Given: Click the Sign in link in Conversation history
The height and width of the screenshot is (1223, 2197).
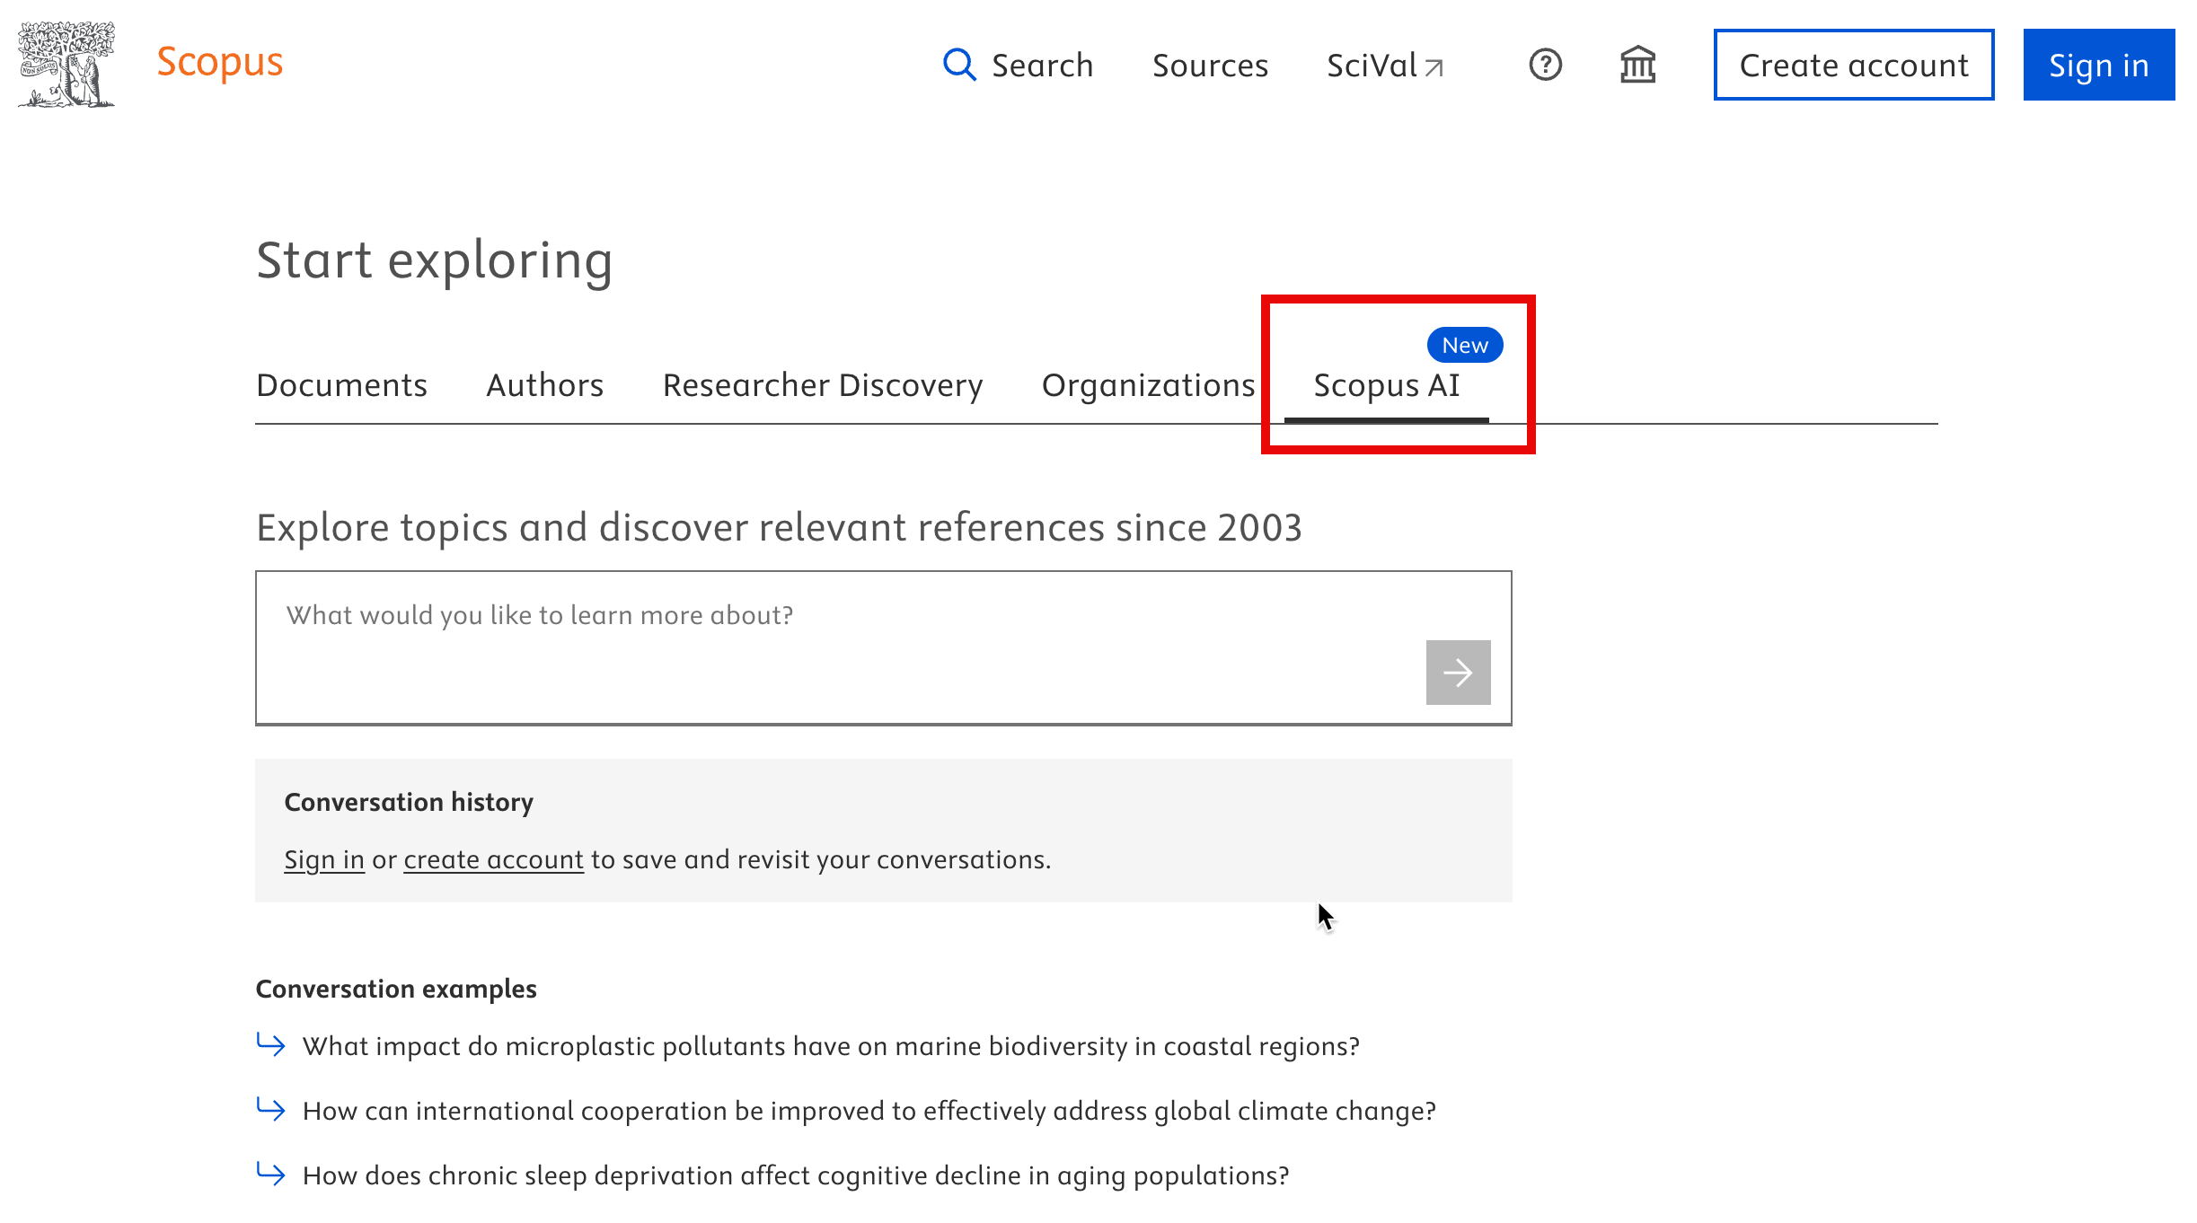Looking at the screenshot, I should [x=323, y=859].
